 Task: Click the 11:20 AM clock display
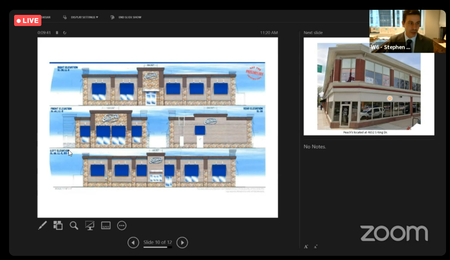(269, 33)
